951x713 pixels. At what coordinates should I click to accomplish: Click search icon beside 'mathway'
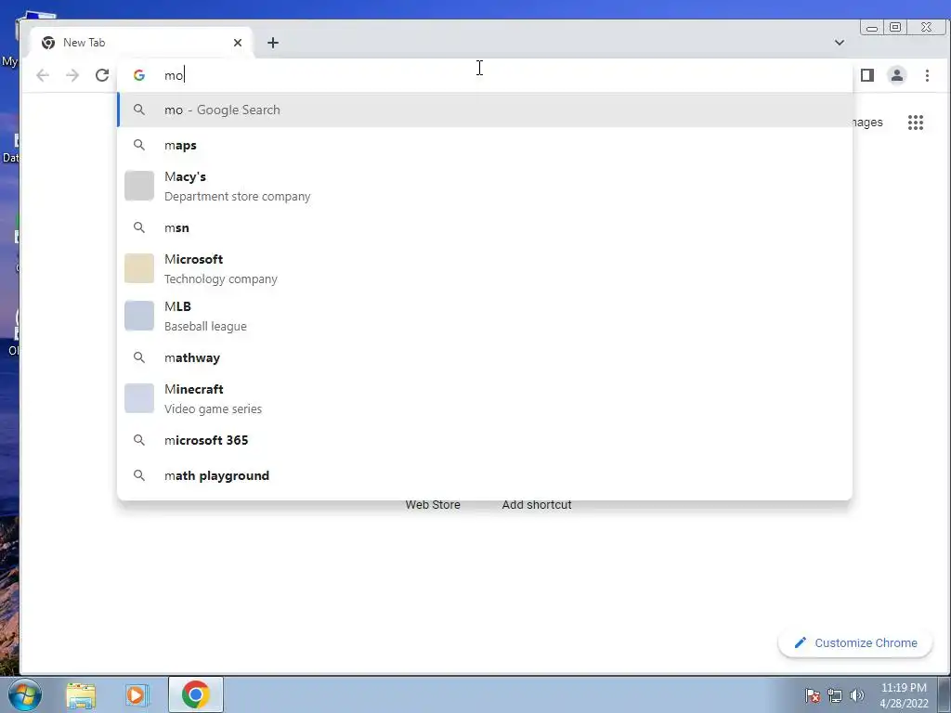[139, 357]
